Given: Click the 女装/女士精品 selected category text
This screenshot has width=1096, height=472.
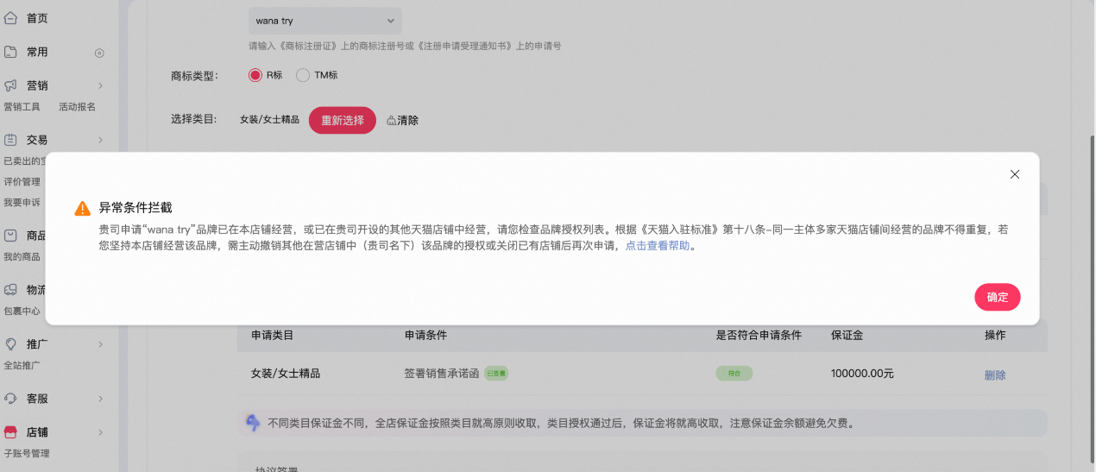Looking at the screenshot, I should tap(269, 120).
